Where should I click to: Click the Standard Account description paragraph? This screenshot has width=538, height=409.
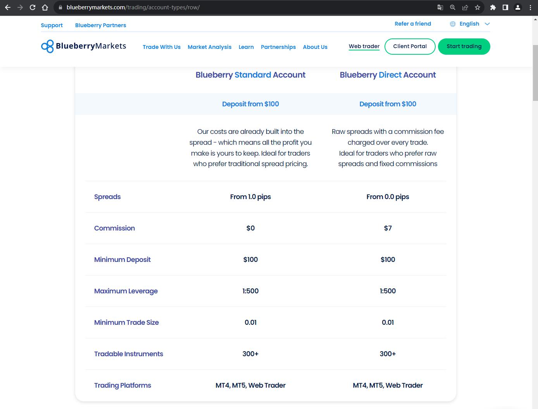coord(250,148)
